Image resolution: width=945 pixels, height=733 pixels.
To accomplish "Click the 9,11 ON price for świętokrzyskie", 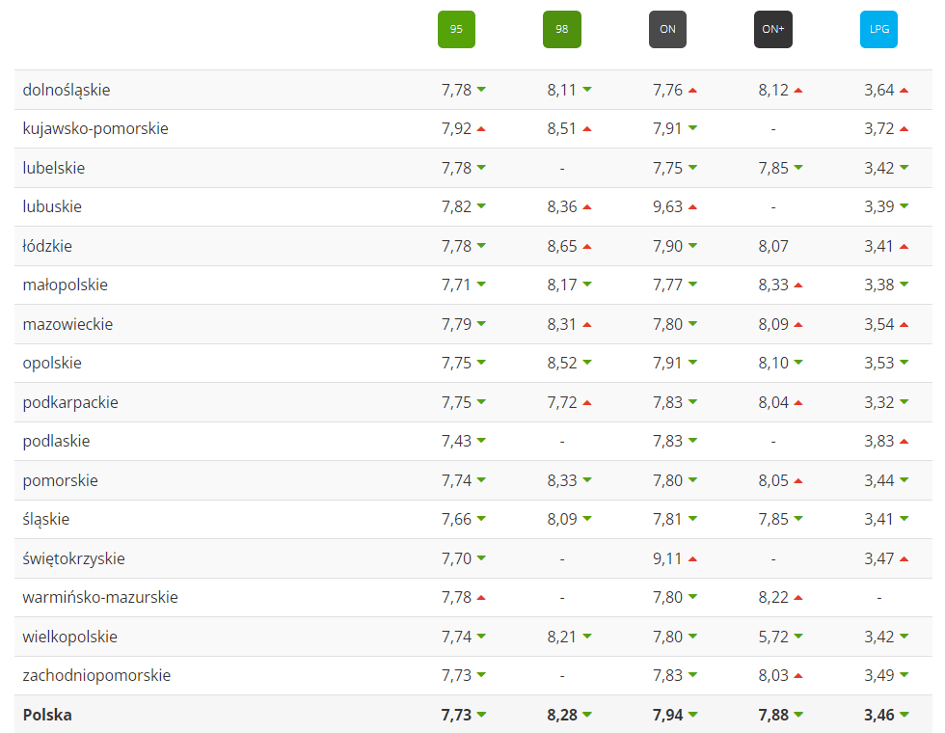I will coord(667,558).
